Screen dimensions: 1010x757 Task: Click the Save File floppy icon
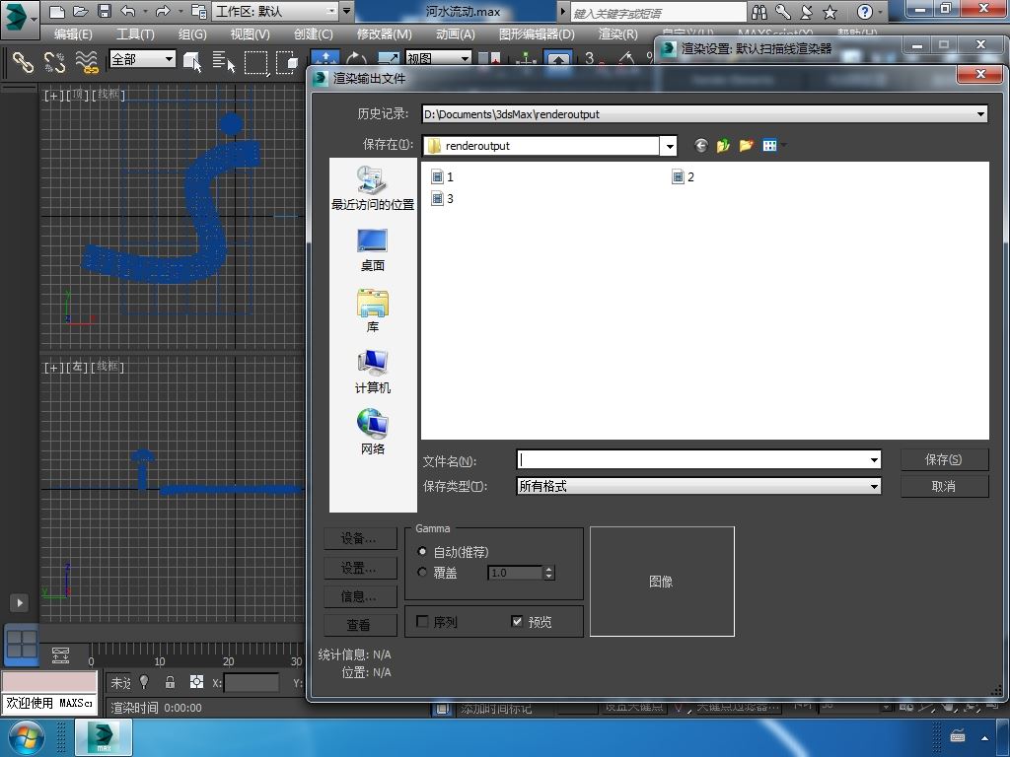click(104, 11)
